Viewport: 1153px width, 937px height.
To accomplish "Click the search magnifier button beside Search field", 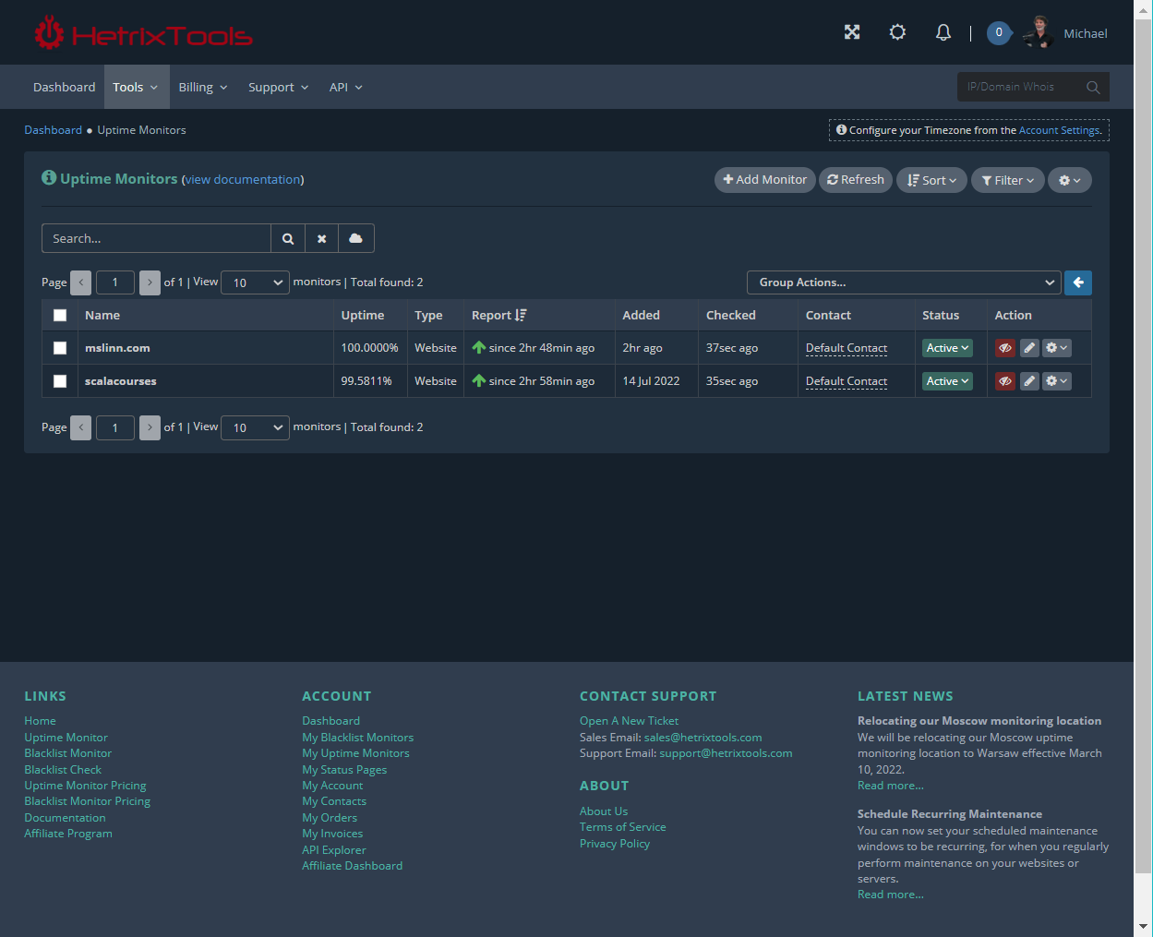I will (x=288, y=238).
